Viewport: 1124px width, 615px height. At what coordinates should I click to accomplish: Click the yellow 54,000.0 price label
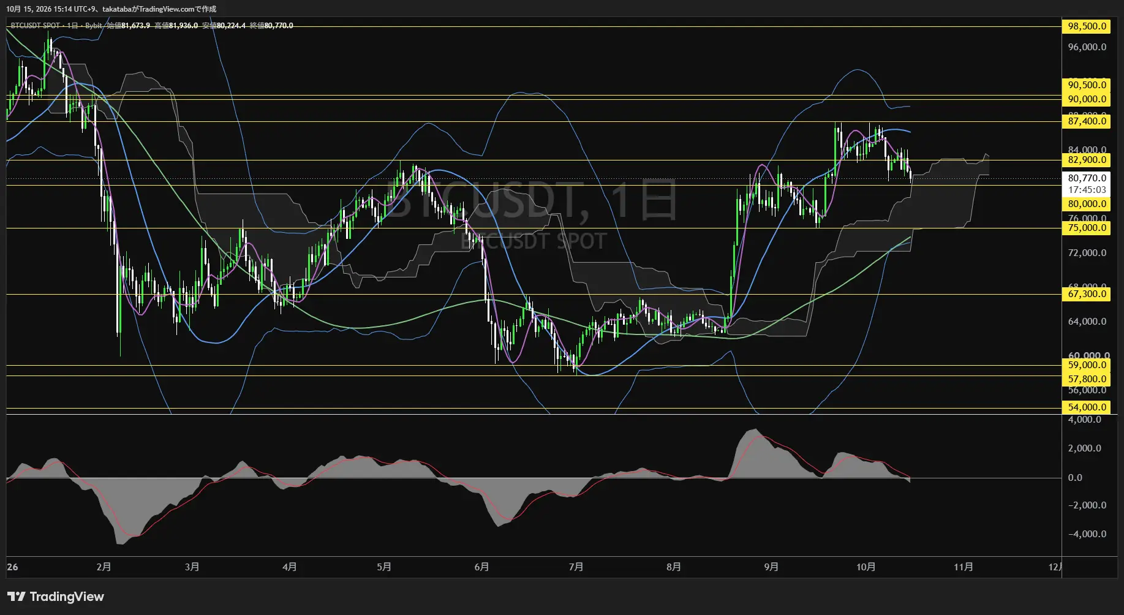point(1087,407)
